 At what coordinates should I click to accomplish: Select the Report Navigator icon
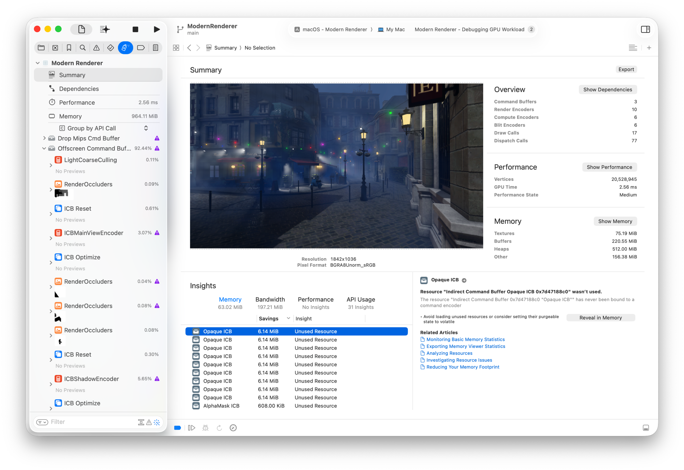pos(155,47)
